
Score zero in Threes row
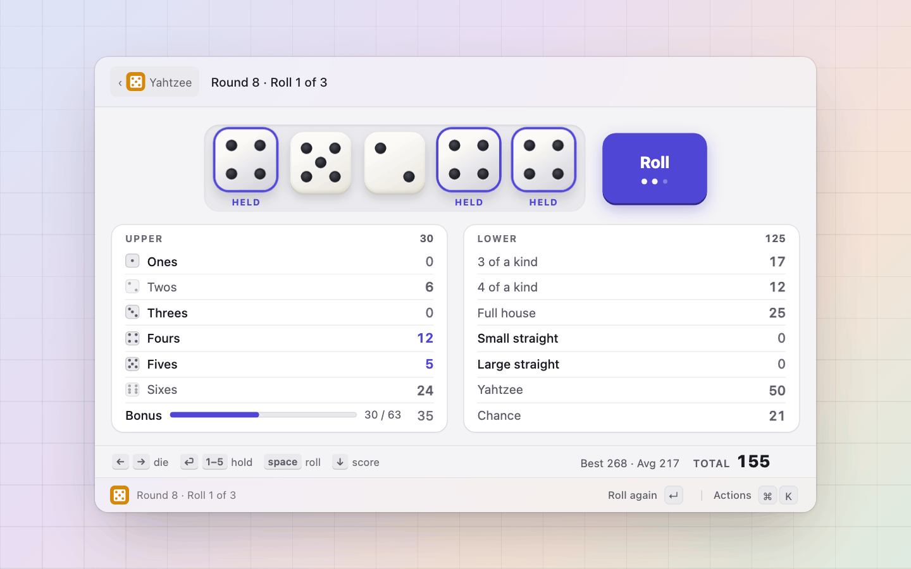[x=280, y=313]
